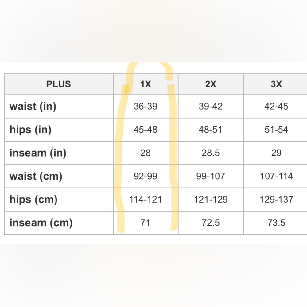Select the 2X column header
The width and height of the screenshot is (307, 307).
coord(211,84)
